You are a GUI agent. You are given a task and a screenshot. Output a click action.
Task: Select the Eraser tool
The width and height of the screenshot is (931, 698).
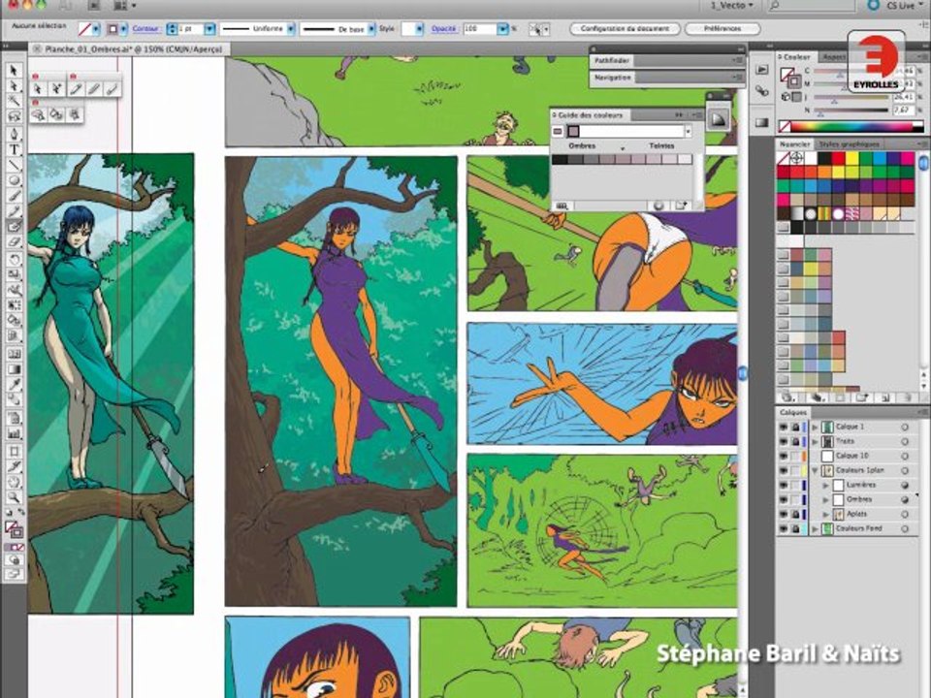pos(14,242)
